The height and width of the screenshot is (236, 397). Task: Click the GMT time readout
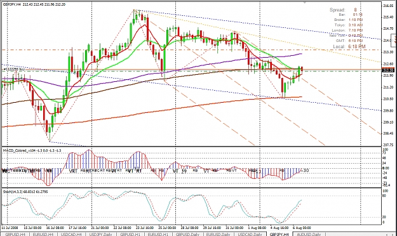(x=349, y=41)
